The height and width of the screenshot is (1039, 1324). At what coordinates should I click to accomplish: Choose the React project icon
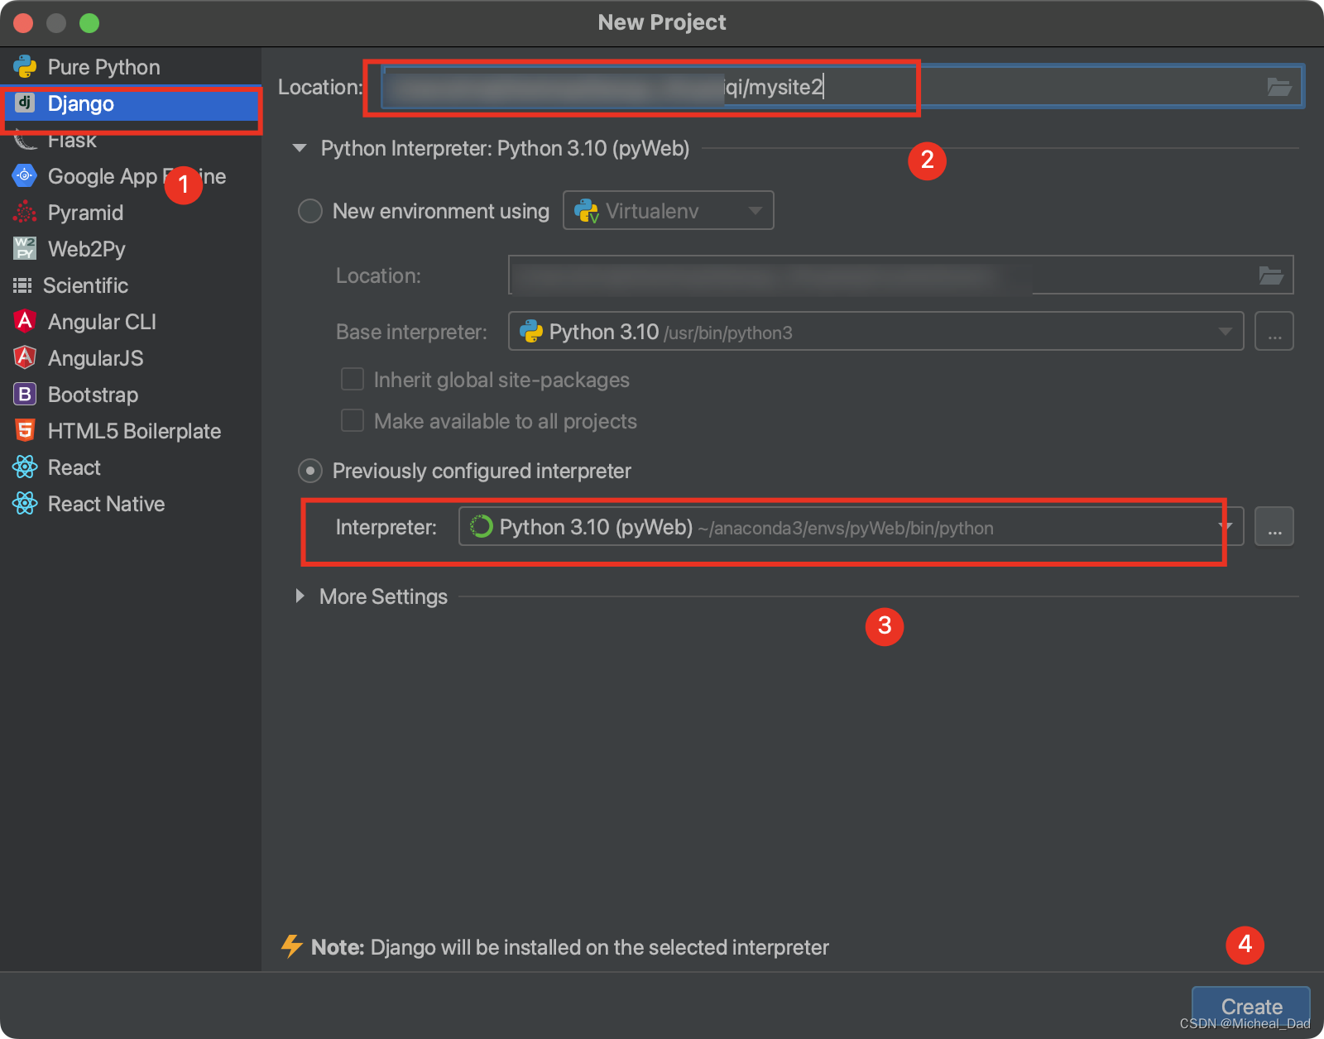[x=25, y=467]
